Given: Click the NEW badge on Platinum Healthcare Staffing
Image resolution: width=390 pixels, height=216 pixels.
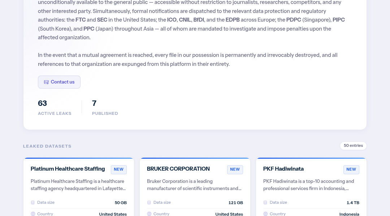Looking at the screenshot, I should point(119,169).
